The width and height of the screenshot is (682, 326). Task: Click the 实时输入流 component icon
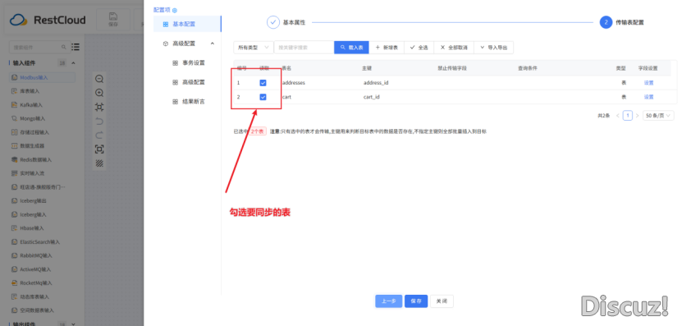pos(14,173)
